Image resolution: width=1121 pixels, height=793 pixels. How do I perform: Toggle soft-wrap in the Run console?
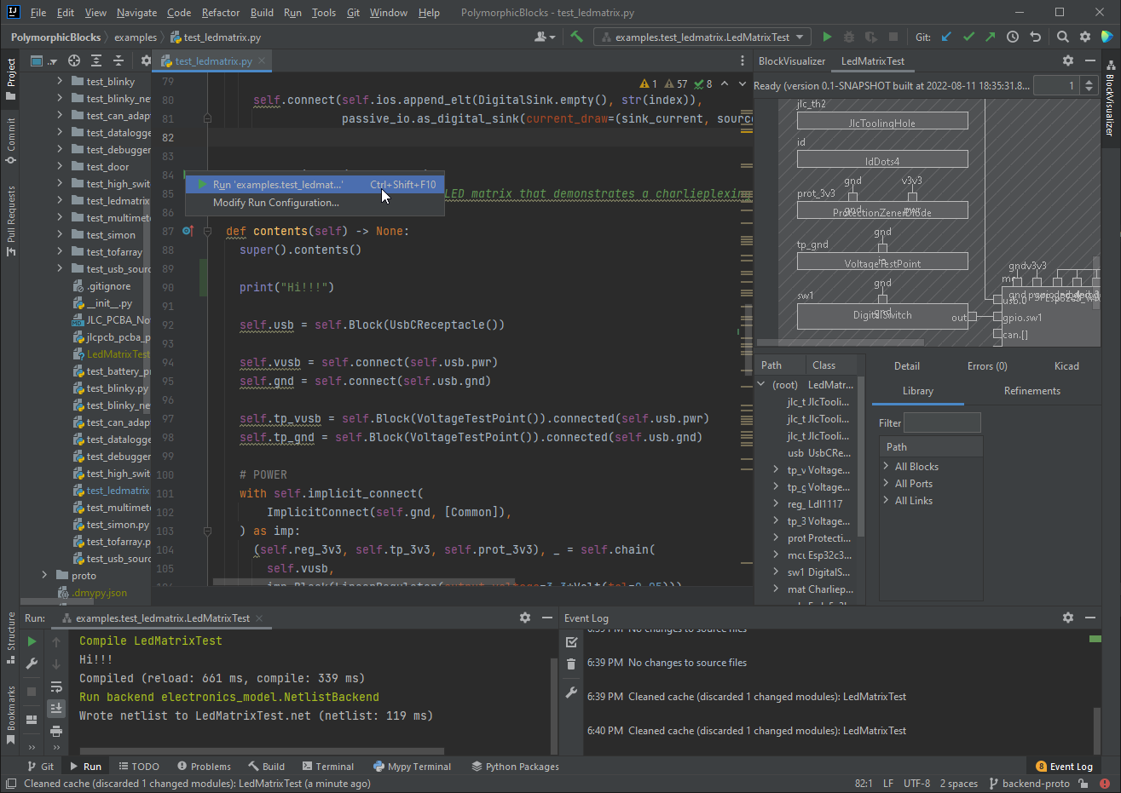pyautogui.click(x=56, y=688)
